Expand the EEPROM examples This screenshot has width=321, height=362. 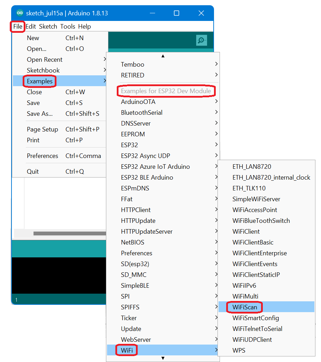point(163,134)
